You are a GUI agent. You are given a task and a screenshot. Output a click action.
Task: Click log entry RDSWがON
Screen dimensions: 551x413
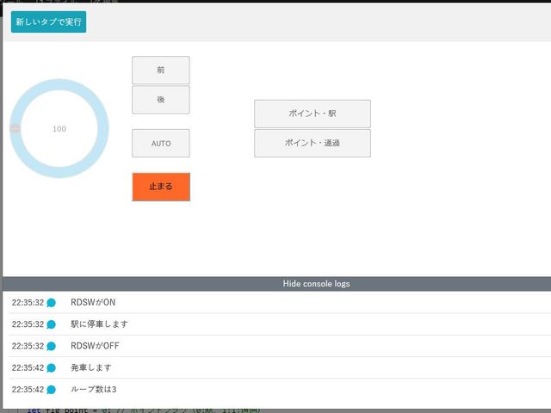[x=93, y=302]
